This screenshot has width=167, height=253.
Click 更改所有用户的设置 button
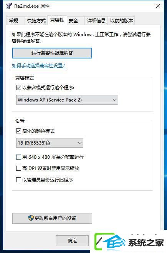click(52, 218)
